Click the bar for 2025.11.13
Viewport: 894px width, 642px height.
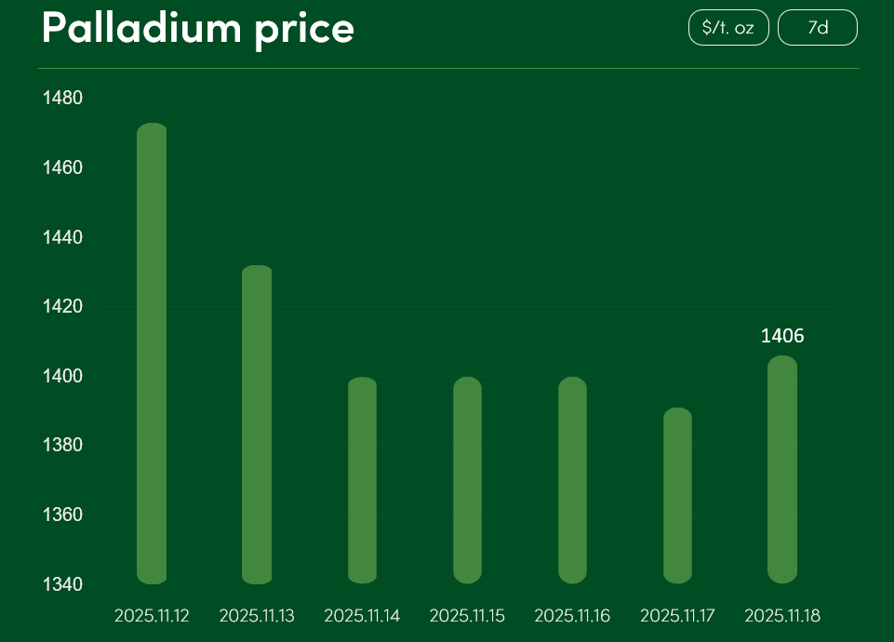point(257,424)
